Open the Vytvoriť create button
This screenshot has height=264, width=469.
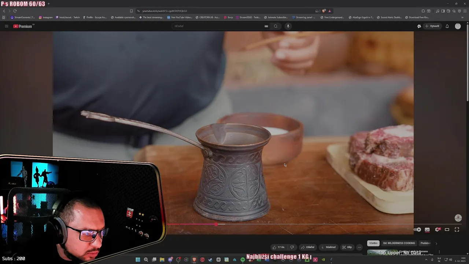[432, 26]
